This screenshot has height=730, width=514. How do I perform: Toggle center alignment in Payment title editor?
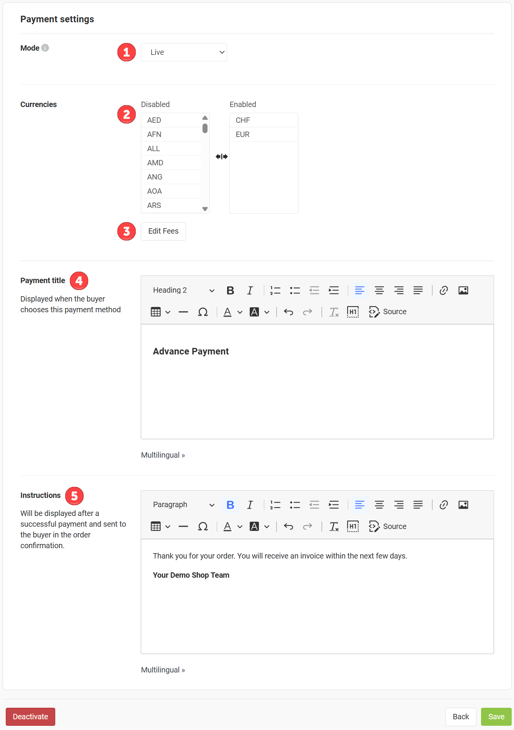(379, 290)
